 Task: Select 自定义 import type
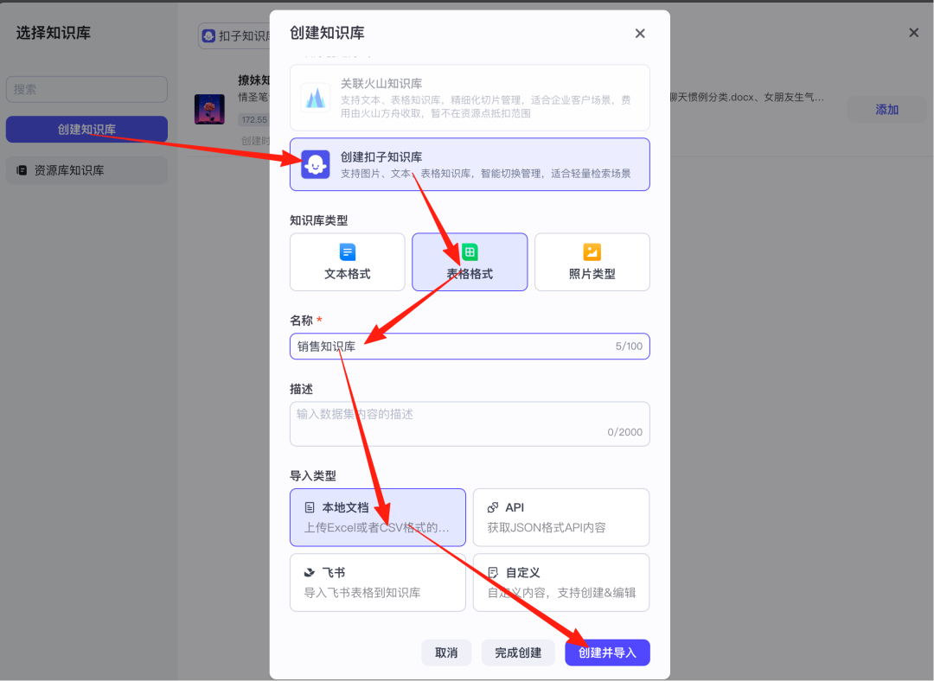point(561,582)
